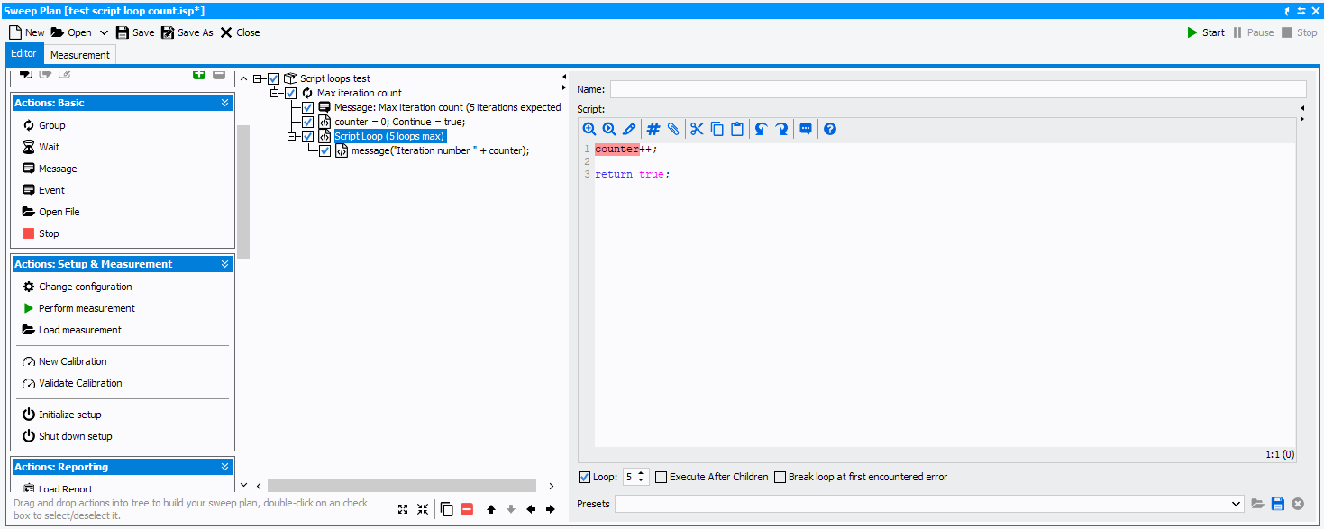Add Initialize setup action
This screenshot has width=1324, height=529.
point(61,415)
